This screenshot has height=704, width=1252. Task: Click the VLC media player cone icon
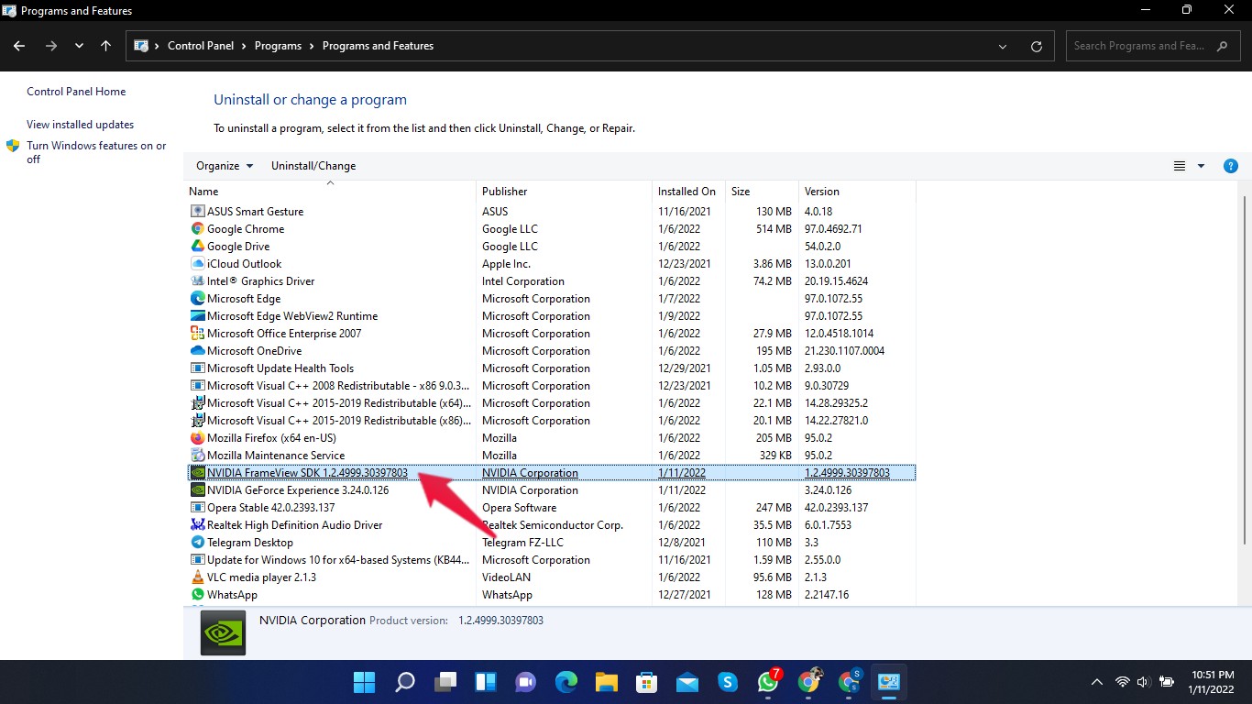[x=197, y=577]
